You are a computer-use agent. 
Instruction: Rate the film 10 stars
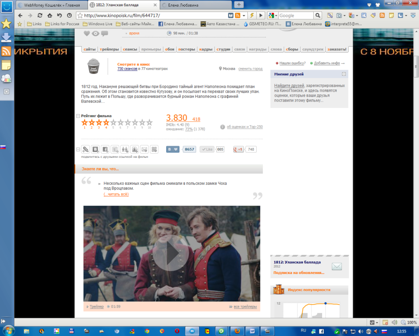[x=150, y=123]
